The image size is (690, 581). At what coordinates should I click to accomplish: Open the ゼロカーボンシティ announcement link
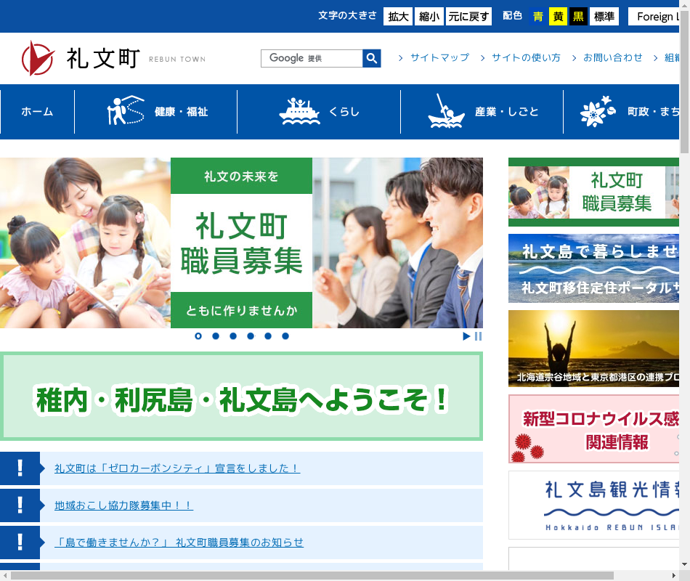[x=177, y=468]
